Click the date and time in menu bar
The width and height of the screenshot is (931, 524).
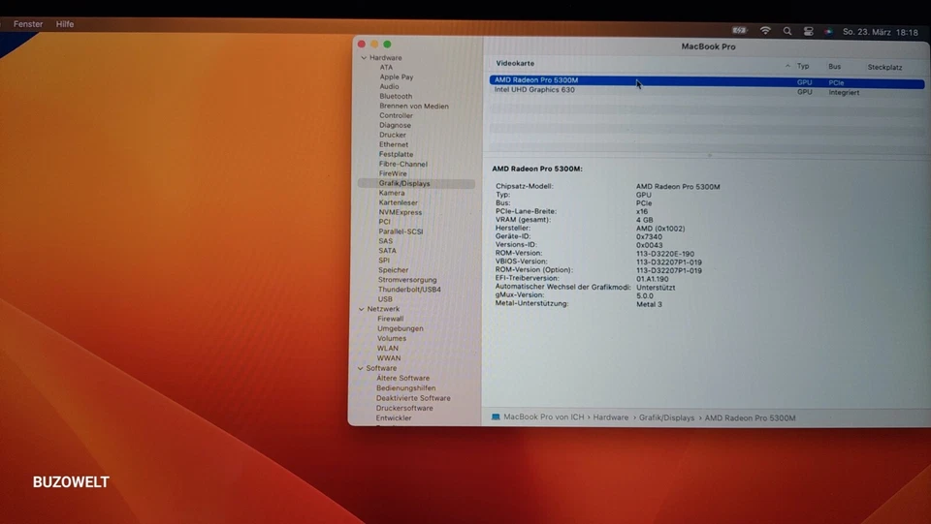click(881, 32)
